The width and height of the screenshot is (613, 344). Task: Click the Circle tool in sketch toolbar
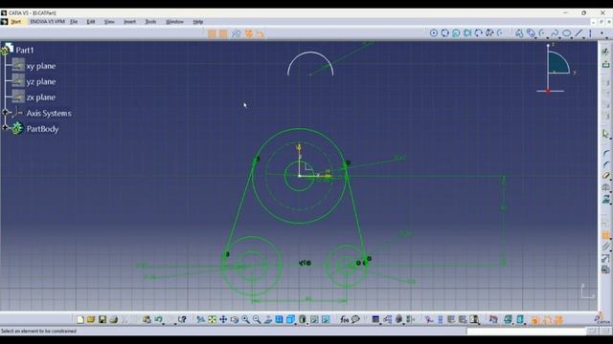click(x=434, y=33)
